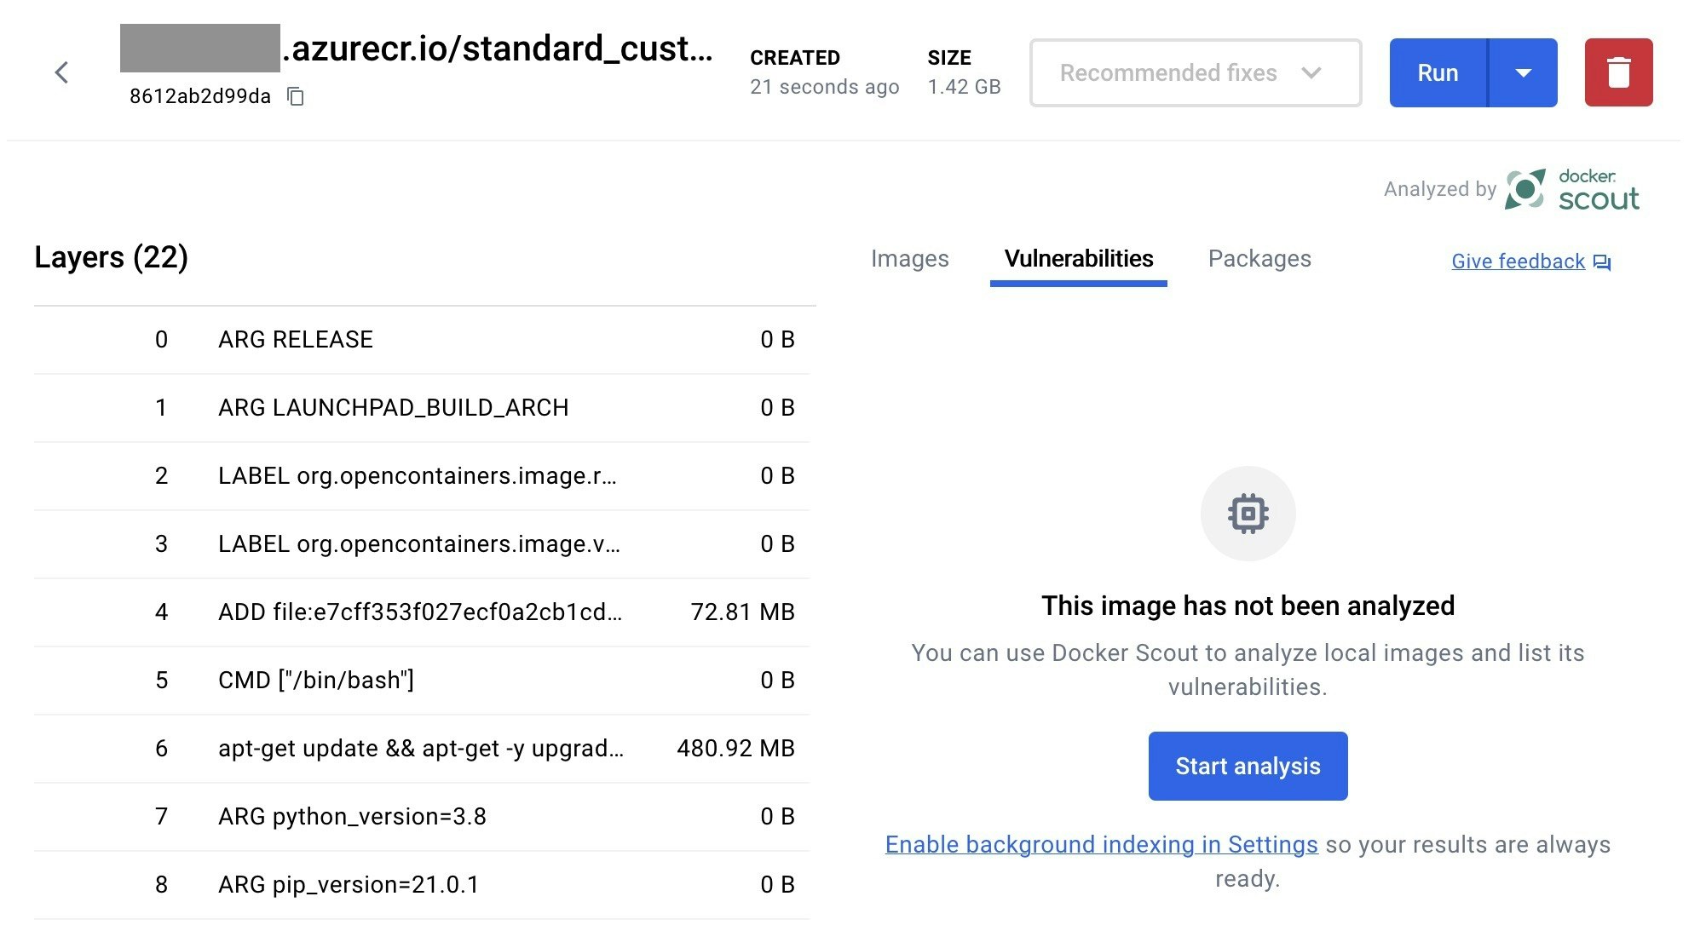Delete the image using the red trash icon
Image resolution: width=1706 pixels, height=925 pixels.
[x=1617, y=72]
